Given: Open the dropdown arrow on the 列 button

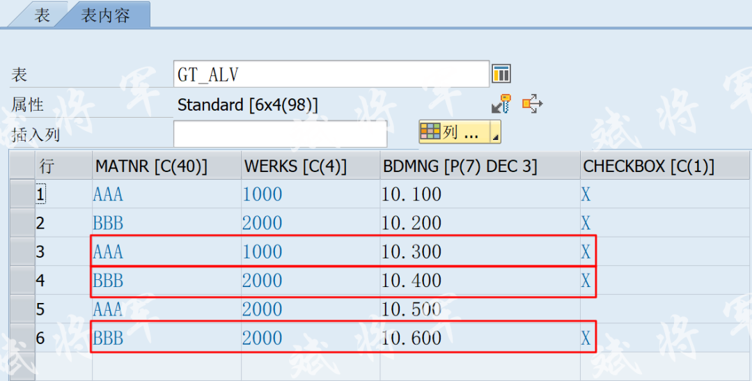Looking at the screenshot, I should pyautogui.click(x=496, y=132).
